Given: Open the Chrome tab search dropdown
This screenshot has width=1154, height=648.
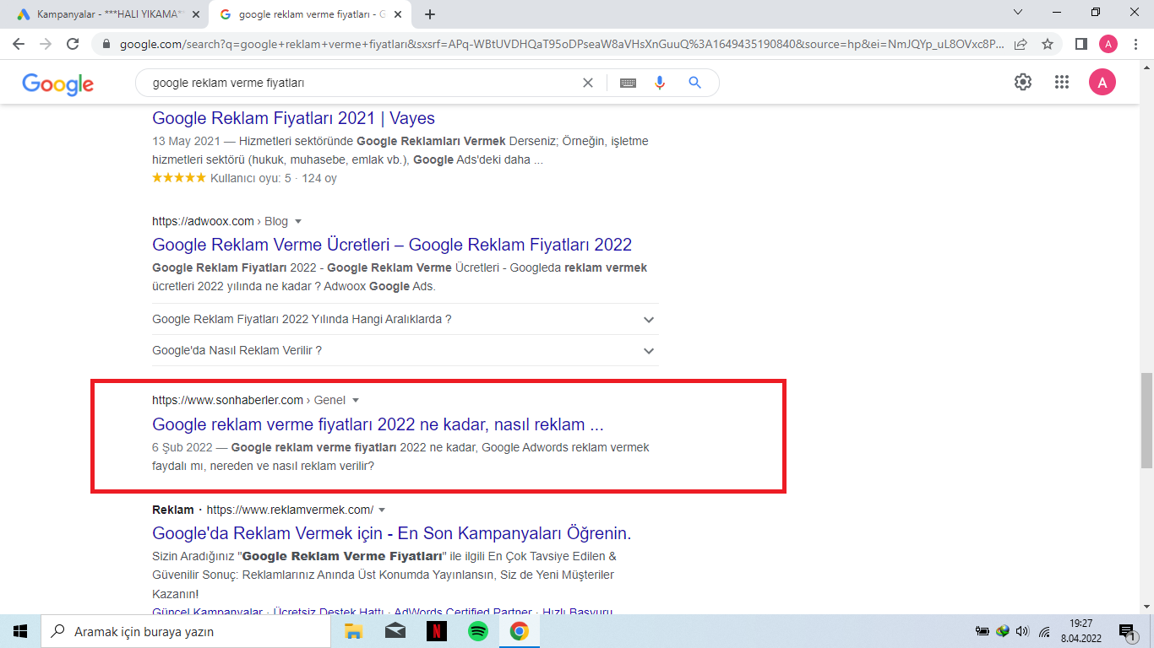Looking at the screenshot, I should 1018,13.
